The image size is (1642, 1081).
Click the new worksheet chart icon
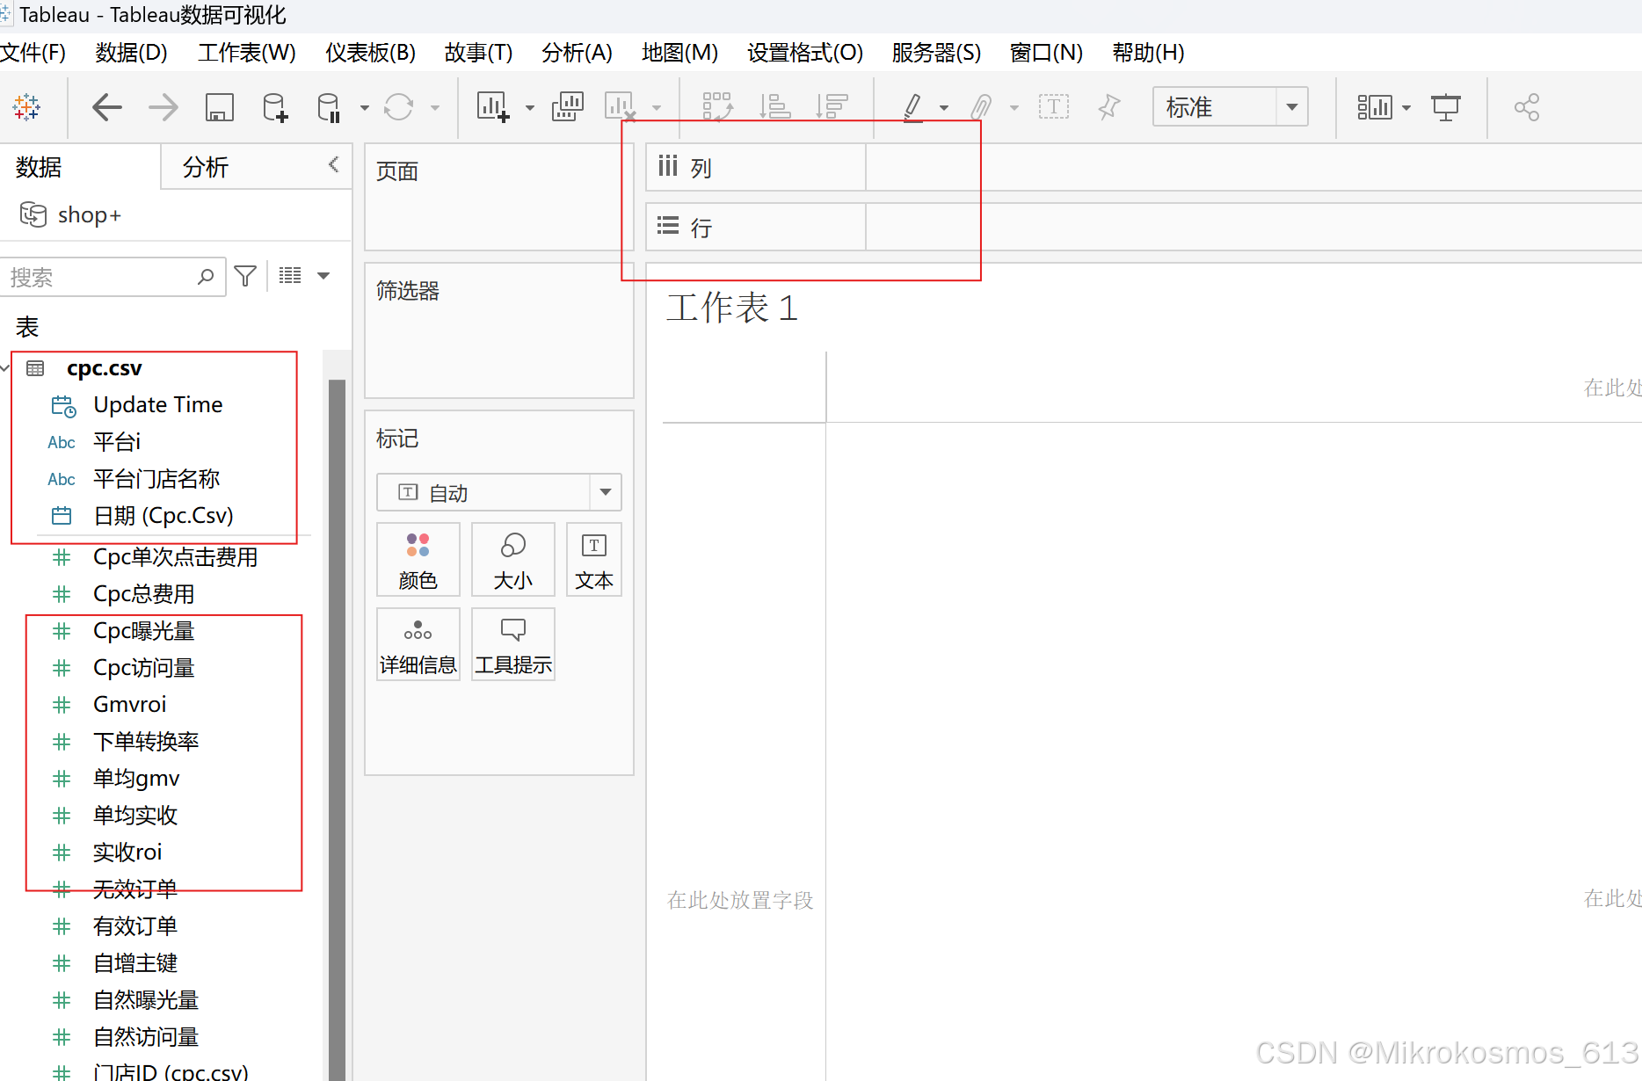[x=493, y=107]
